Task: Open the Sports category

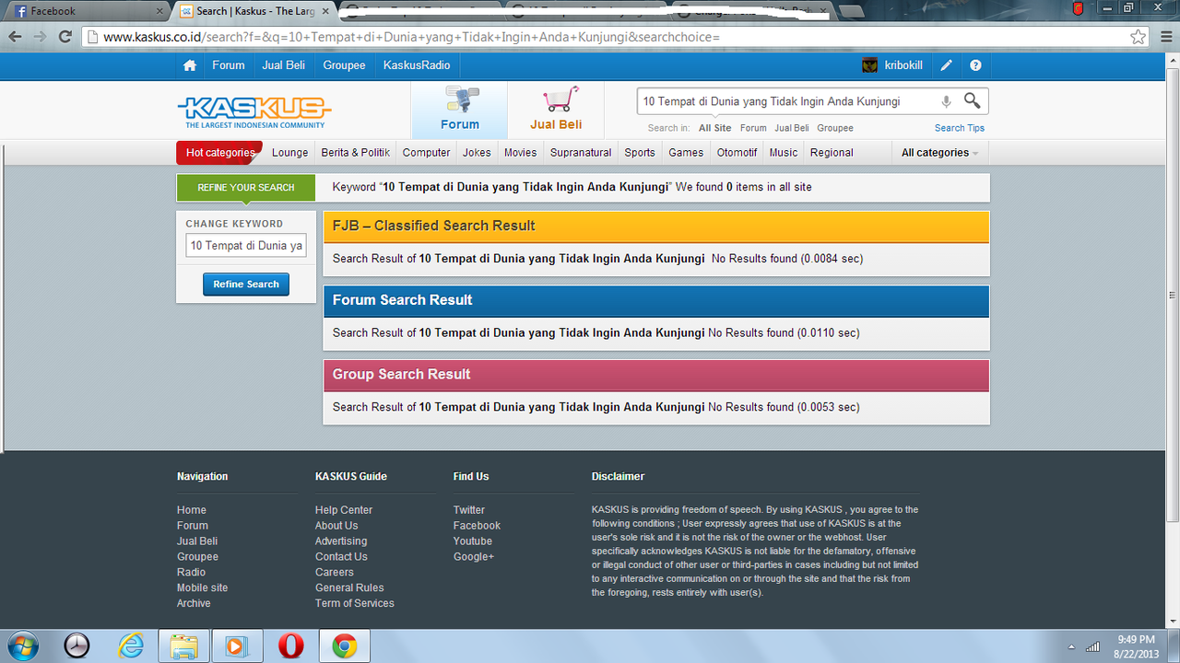Action: point(640,153)
